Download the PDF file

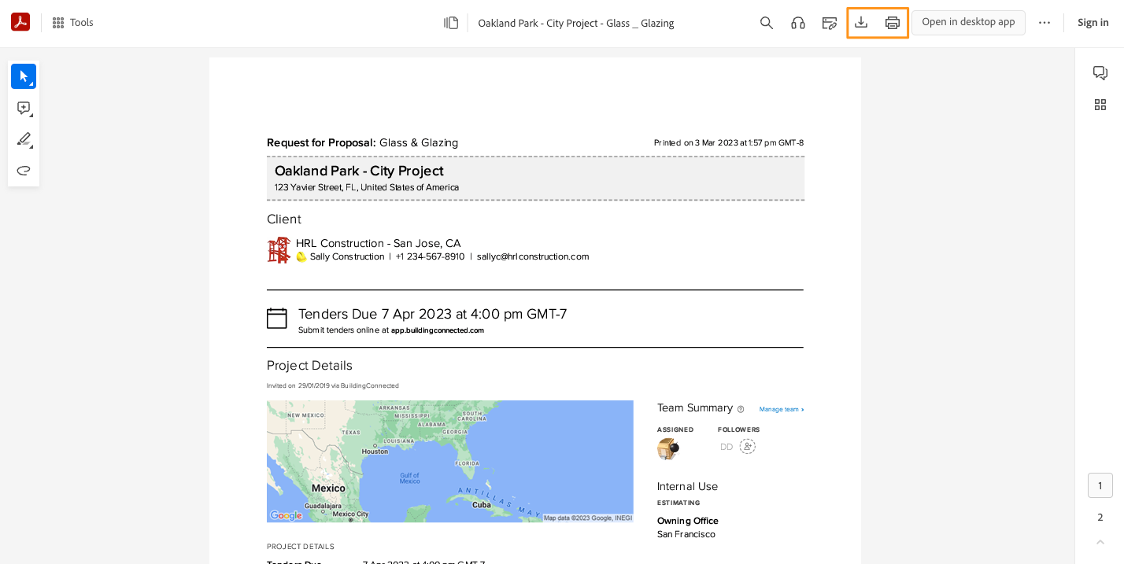tap(861, 23)
